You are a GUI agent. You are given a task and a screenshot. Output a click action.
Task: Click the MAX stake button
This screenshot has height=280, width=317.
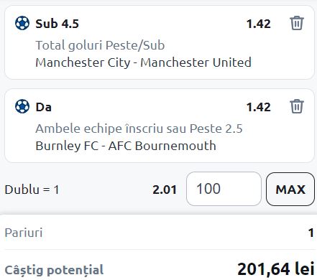pyautogui.click(x=290, y=189)
